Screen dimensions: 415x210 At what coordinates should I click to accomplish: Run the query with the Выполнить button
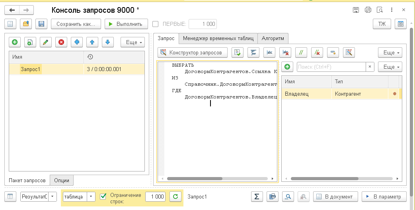pos(126,24)
